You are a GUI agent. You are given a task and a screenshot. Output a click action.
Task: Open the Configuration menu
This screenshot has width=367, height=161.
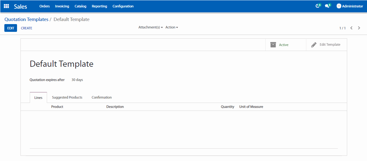[x=123, y=6]
